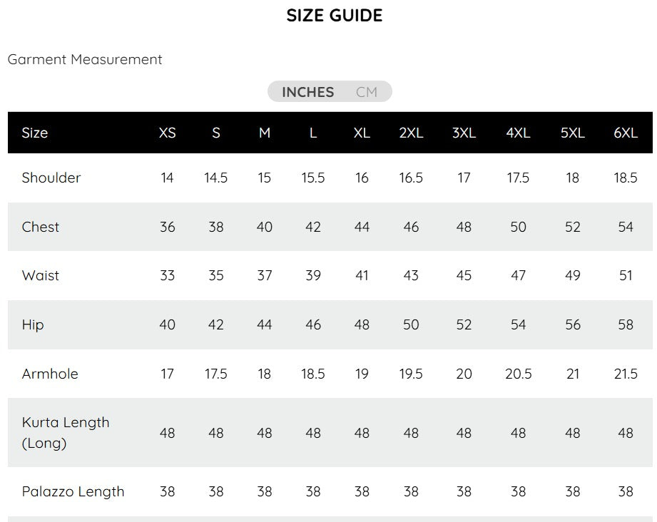
Task: Click the Garment Measurement text
Action: [x=85, y=59]
